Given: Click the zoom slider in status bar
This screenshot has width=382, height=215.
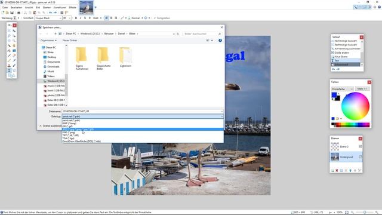Looking at the screenshot, I should pyautogui.click(x=365, y=213).
